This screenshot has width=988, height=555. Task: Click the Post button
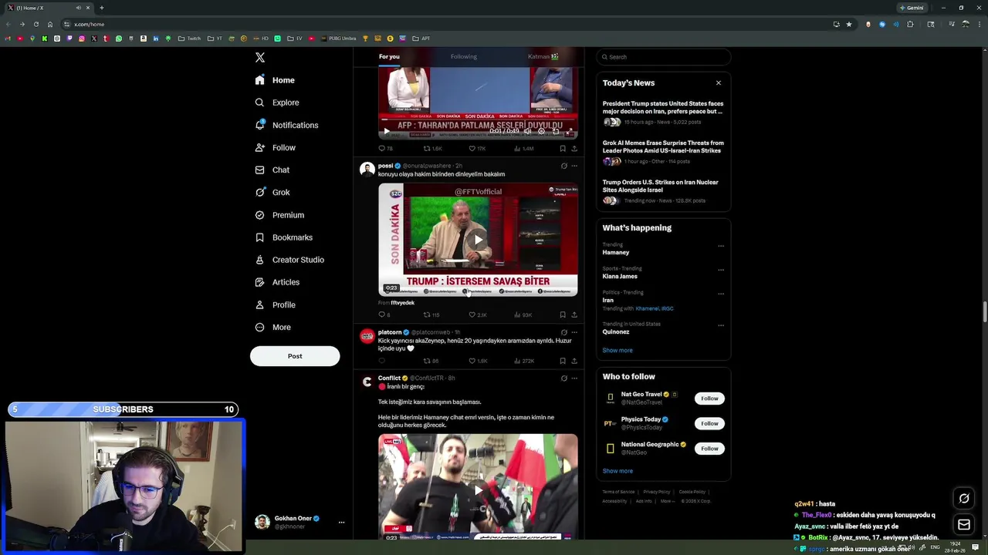pos(295,356)
